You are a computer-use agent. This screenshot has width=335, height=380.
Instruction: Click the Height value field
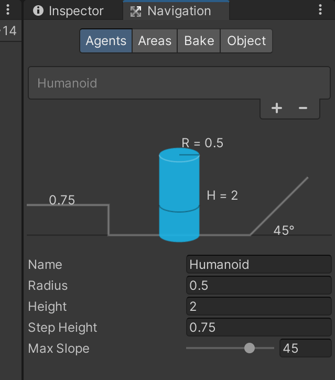258,306
